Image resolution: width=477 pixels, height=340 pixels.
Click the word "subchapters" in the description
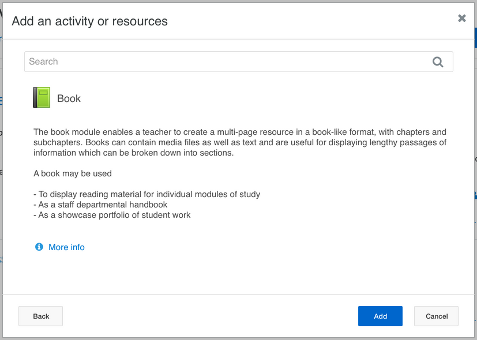click(56, 142)
